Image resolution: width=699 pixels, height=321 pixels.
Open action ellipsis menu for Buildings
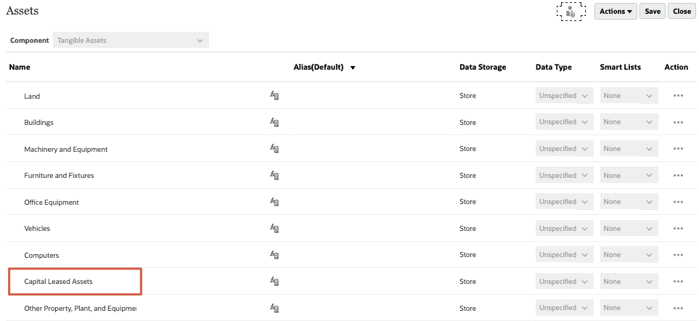click(x=678, y=122)
